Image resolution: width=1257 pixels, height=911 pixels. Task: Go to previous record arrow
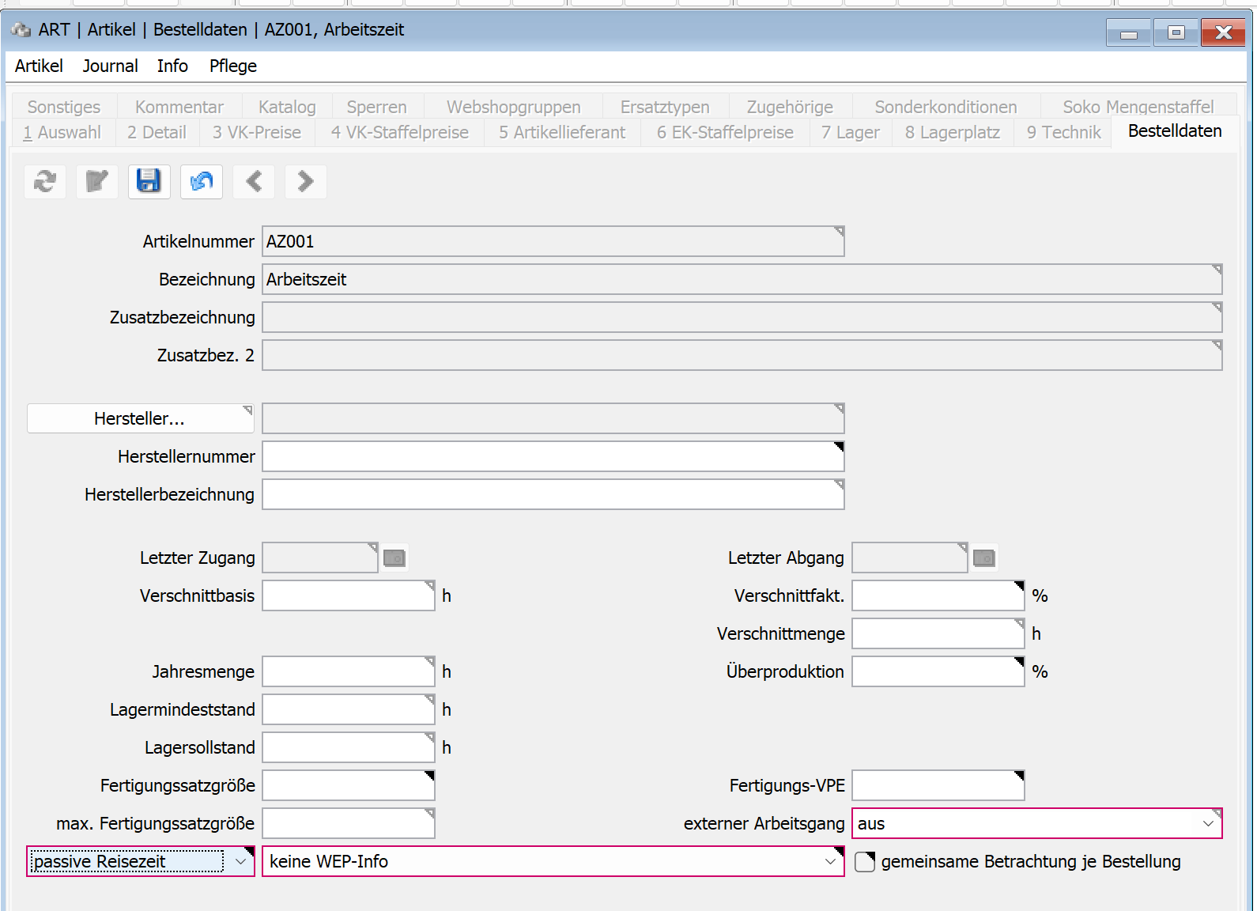point(254,182)
